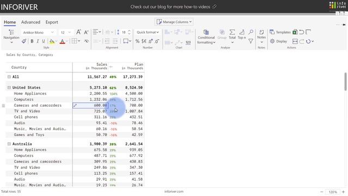Click the hide eye-slash icon
Viewport: 348px width, 196px height.
click(x=86, y=41)
